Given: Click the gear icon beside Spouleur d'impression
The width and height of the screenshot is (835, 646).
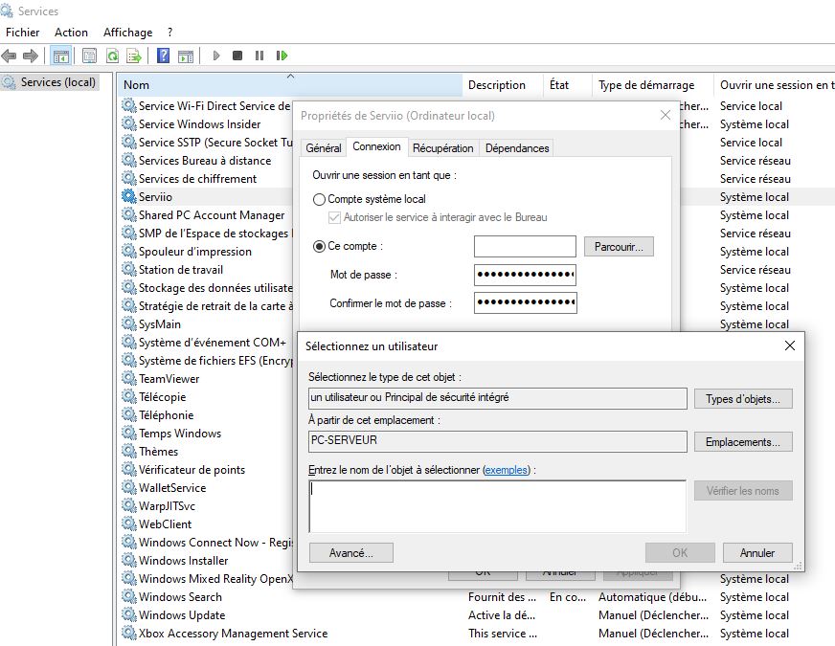Looking at the screenshot, I should point(129,251).
